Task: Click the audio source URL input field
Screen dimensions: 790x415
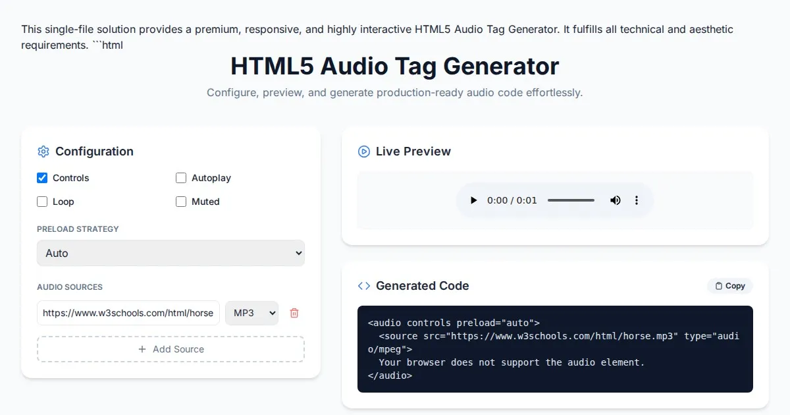Action: click(128, 313)
